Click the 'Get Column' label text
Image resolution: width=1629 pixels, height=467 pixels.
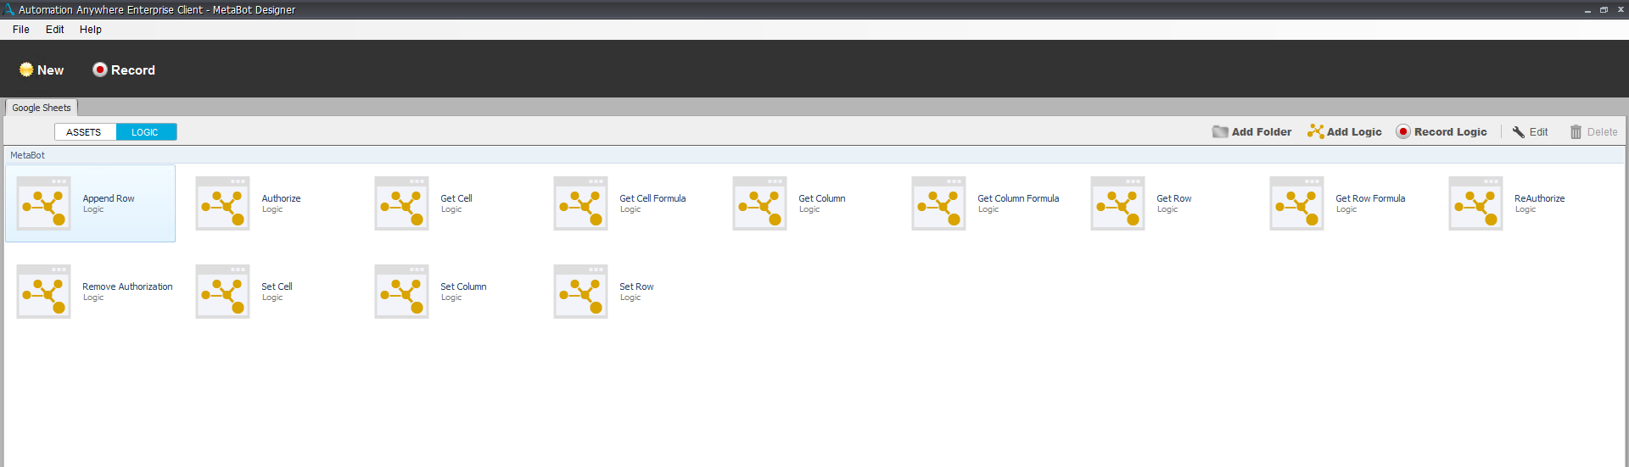coord(822,198)
